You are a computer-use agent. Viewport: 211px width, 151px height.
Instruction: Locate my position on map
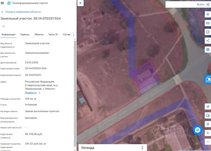pos(208,106)
